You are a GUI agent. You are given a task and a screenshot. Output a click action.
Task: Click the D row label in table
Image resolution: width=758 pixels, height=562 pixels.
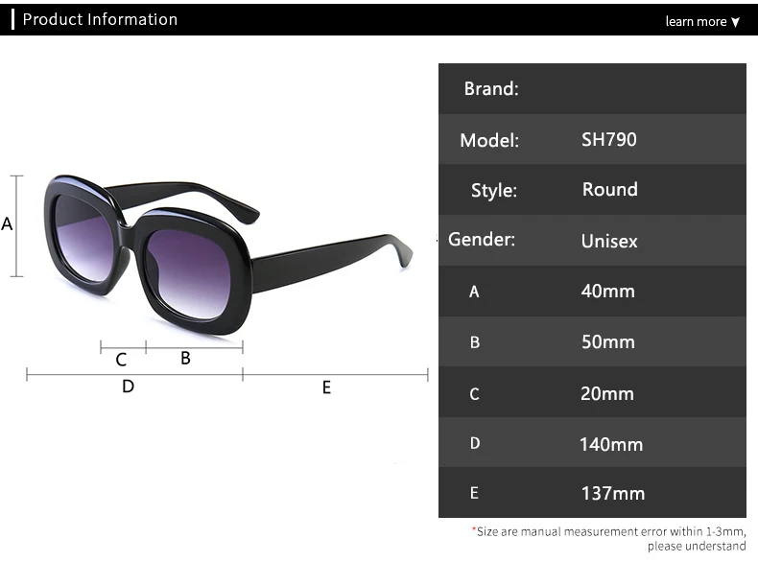point(475,443)
